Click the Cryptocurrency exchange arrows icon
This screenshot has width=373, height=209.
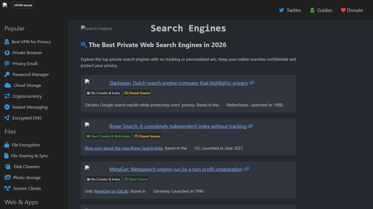click(x=7, y=96)
